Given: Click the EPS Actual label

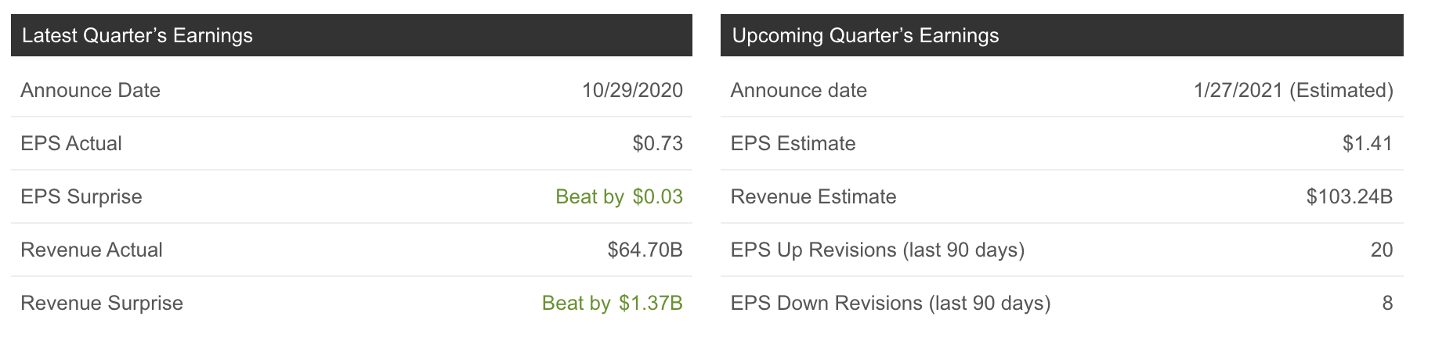Looking at the screenshot, I should (x=71, y=144).
